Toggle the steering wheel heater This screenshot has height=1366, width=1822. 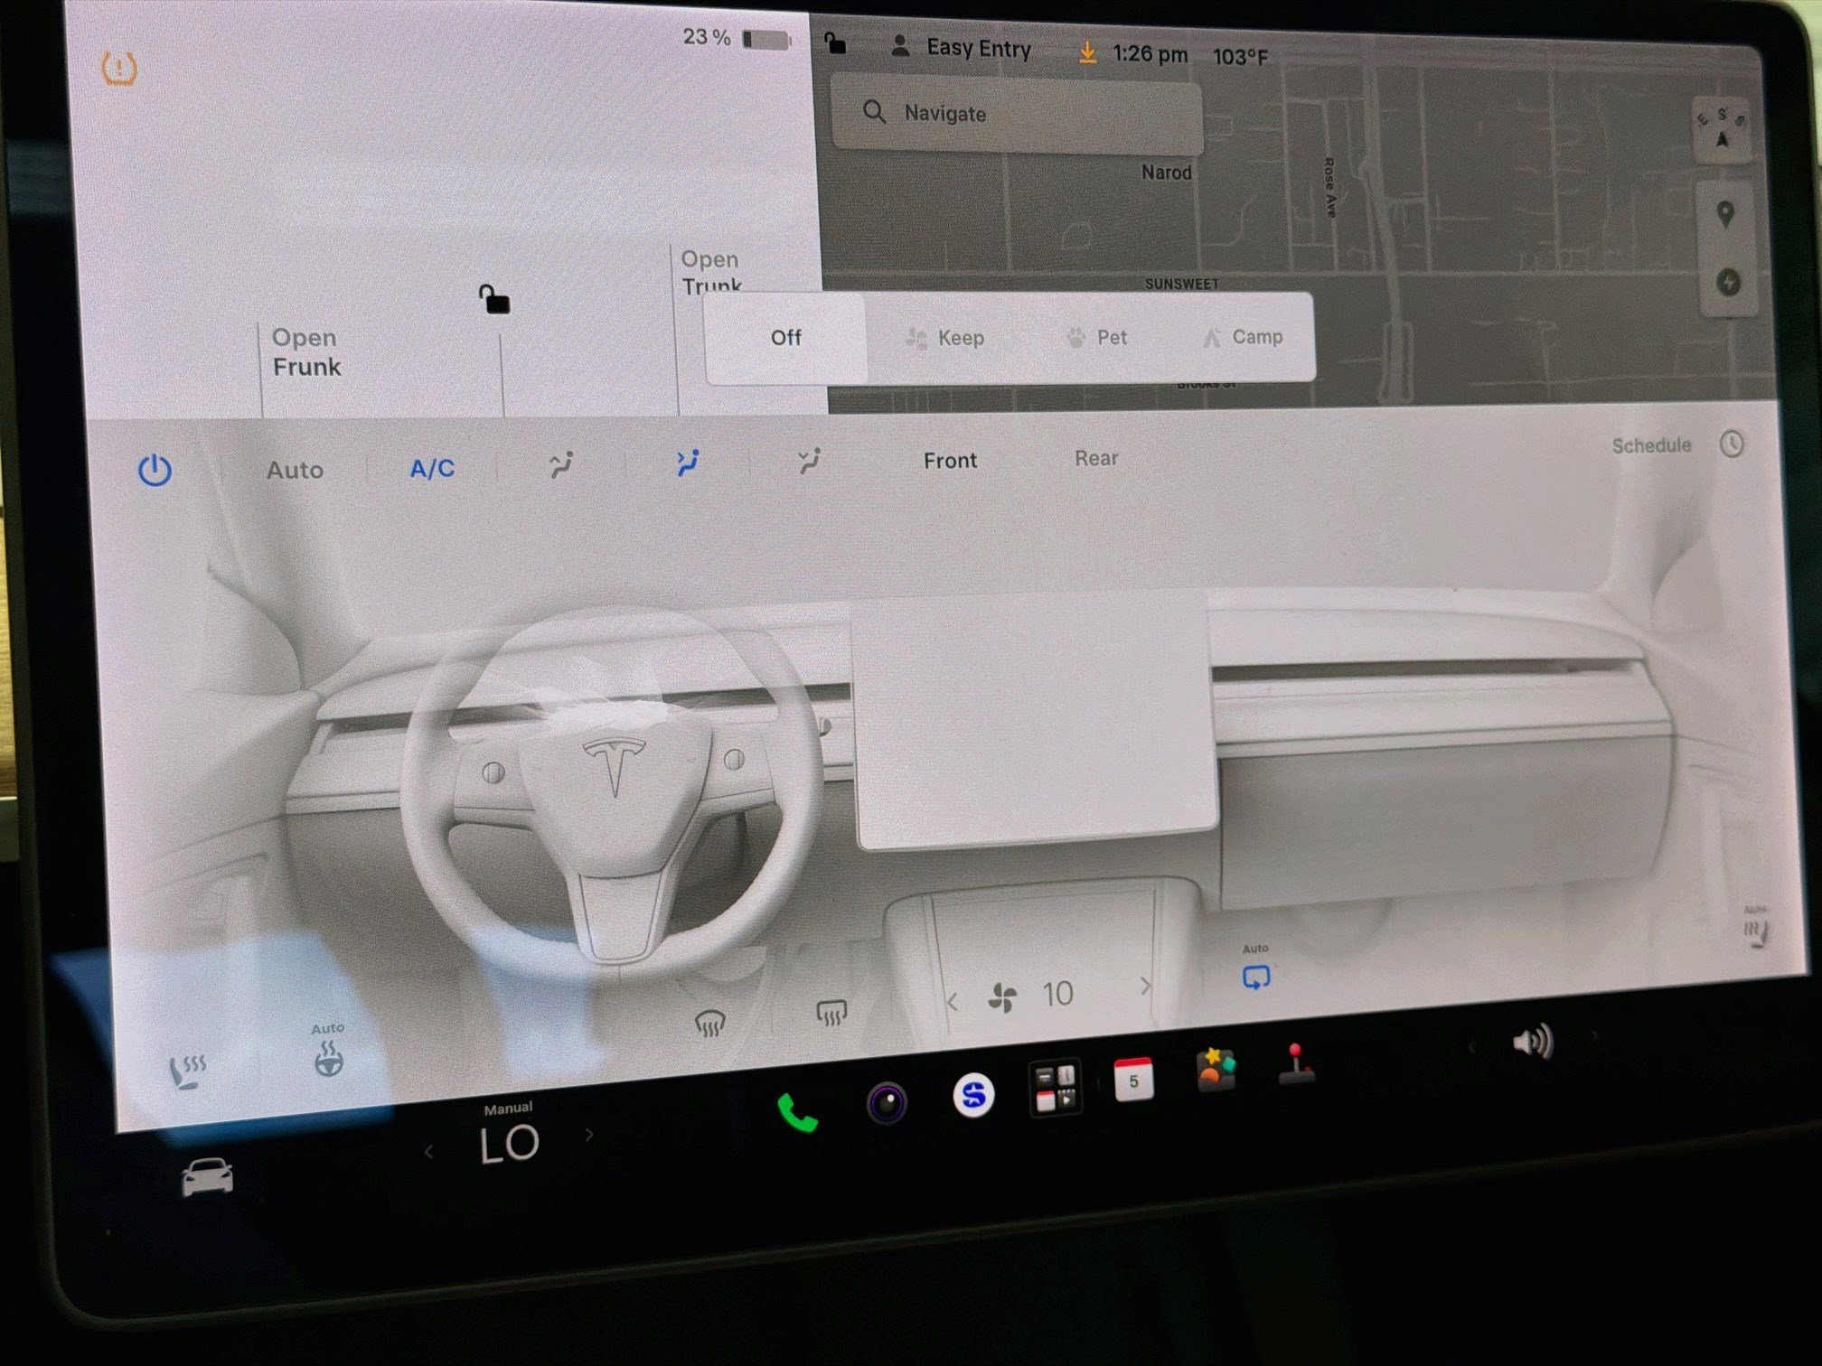point(328,1058)
